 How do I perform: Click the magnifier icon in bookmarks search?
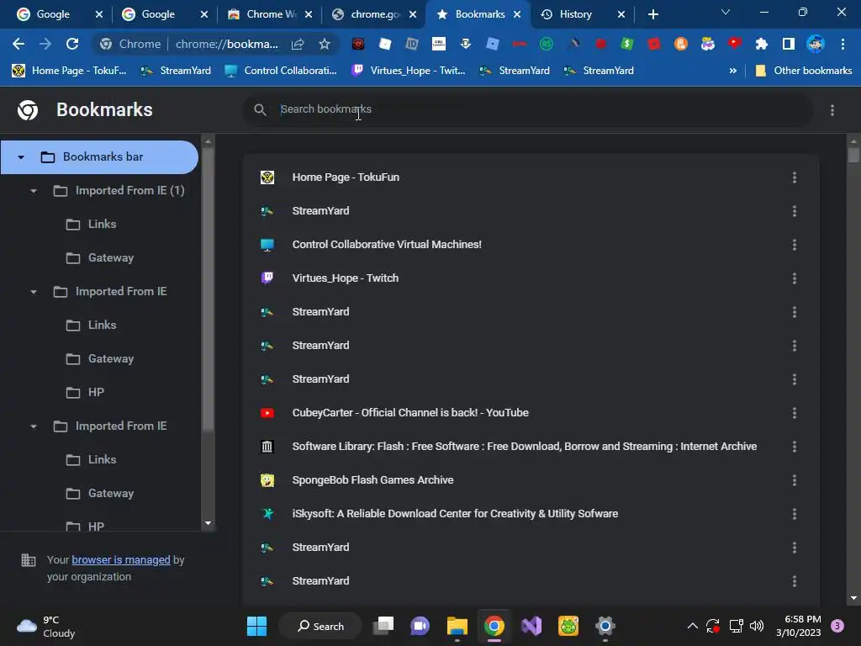click(261, 110)
